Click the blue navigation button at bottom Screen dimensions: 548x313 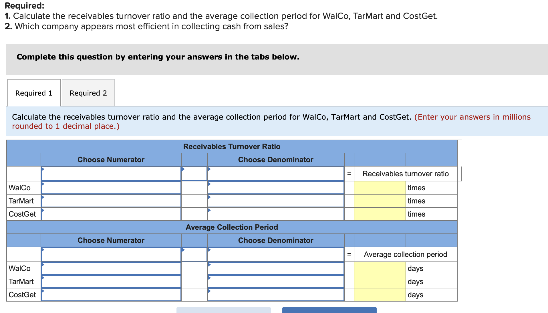329,311
